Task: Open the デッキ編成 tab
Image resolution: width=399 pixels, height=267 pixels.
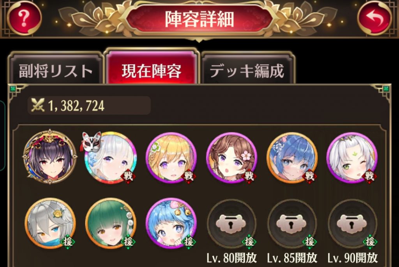Action: pos(247,69)
